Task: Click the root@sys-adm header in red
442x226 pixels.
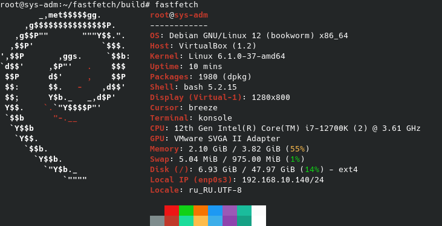Action: coord(179,15)
